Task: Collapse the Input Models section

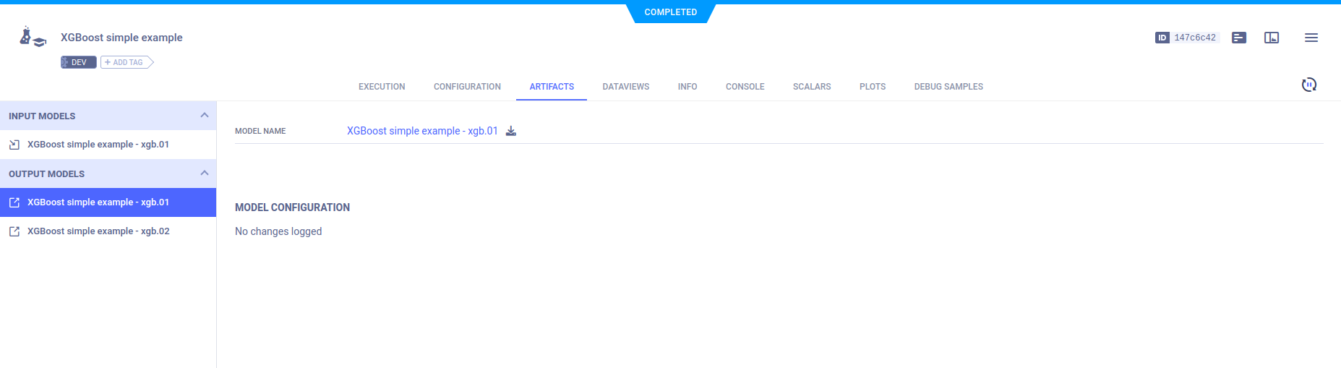Action: [204, 116]
